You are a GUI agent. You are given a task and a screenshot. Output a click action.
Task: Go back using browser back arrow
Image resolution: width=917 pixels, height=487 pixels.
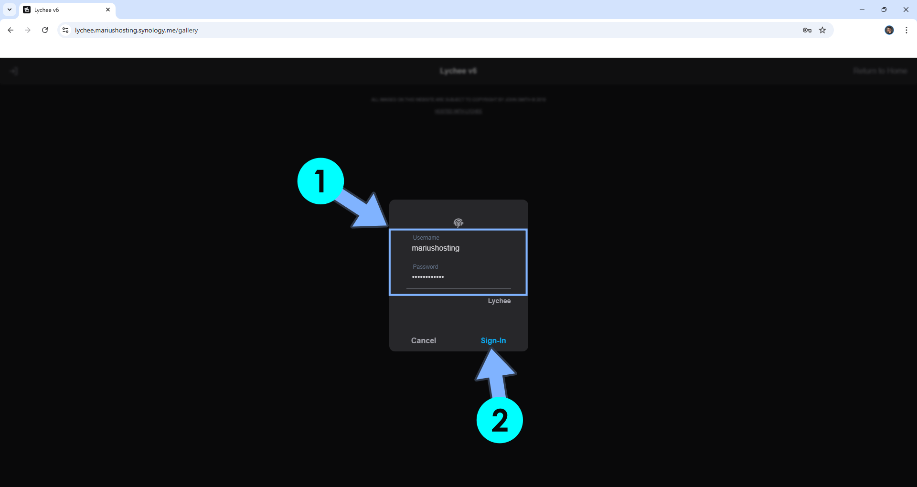tap(11, 30)
